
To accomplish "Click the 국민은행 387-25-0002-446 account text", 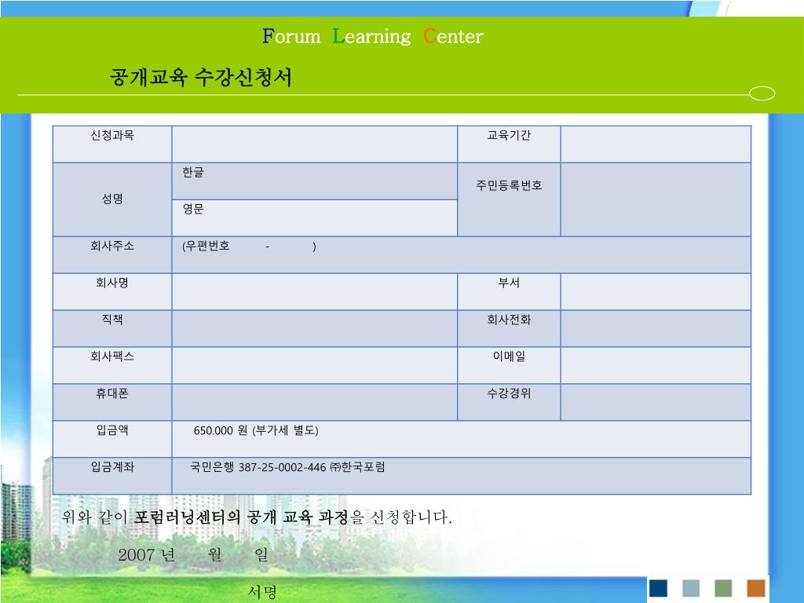I will [287, 467].
